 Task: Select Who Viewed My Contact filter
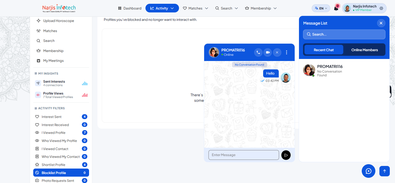pyautogui.click(x=61, y=157)
